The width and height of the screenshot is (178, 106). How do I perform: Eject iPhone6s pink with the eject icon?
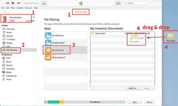click(34, 17)
